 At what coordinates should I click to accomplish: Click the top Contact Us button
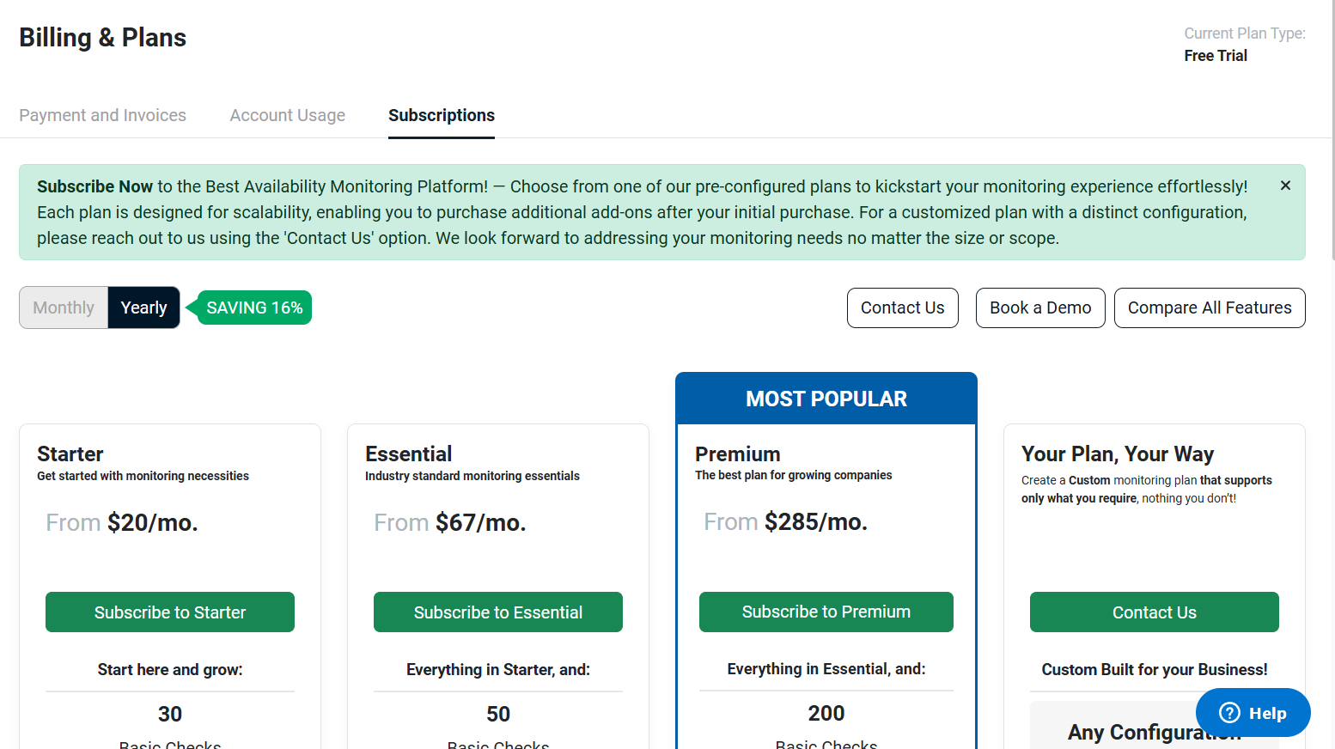(x=902, y=308)
